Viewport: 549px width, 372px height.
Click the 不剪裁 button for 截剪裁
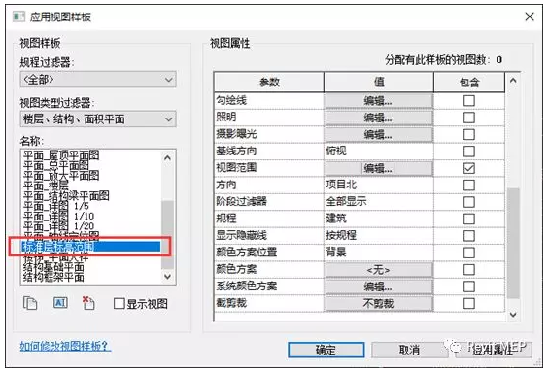(x=379, y=304)
